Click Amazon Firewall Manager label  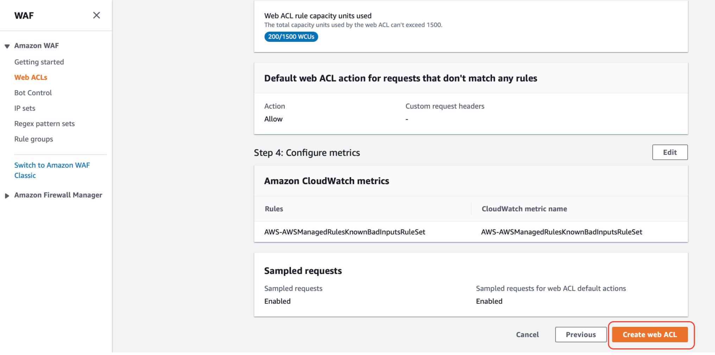pyautogui.click(x=58, y=195)
